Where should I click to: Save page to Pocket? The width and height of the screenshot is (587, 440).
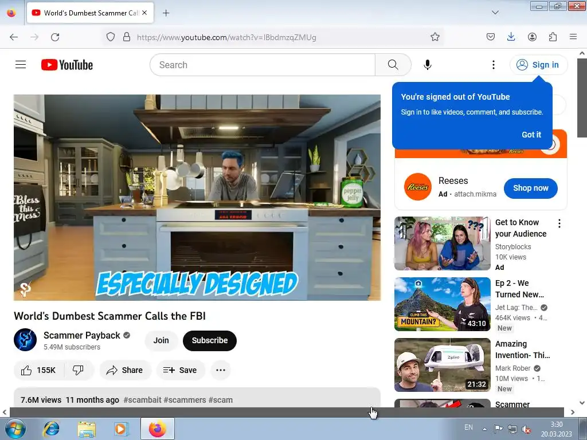coord(491,37)
